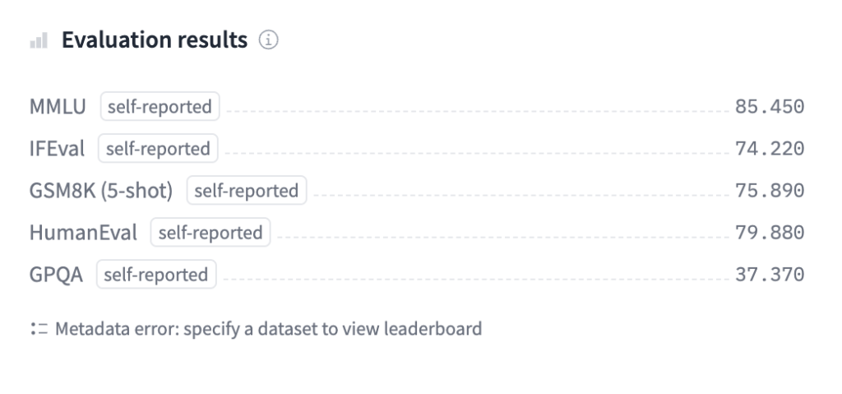Click the self-reported badge beside GSM8K (5-shot)
Viewport: 842px width, 394px height.
247,191
